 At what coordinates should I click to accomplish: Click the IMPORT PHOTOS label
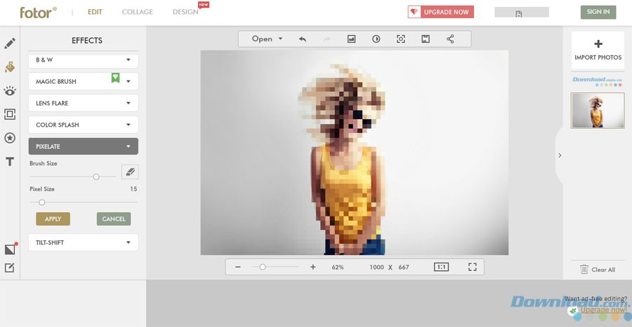tap(598, 57)
